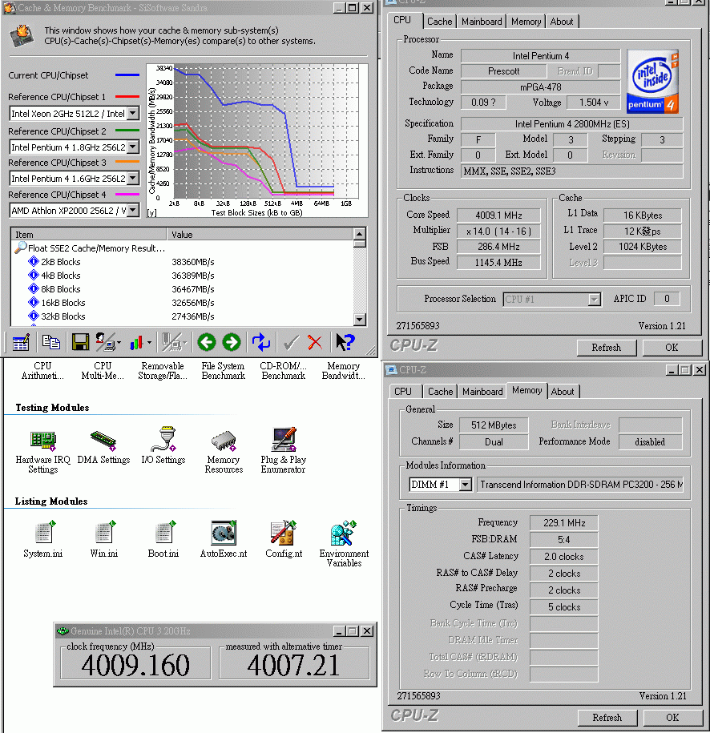Open the I/O Settings module

[163, 446]
